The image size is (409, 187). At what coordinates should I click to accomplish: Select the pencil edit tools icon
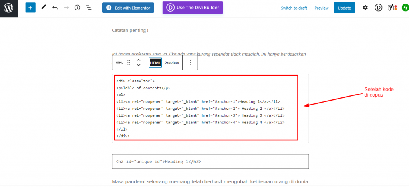click(43, 8)
